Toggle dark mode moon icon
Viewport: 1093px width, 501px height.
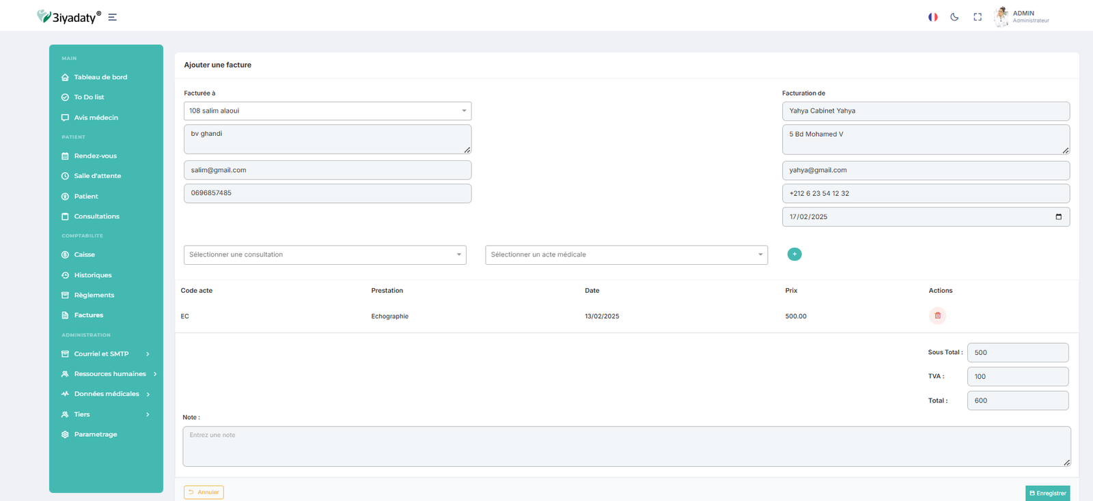[x=954, y=17]
